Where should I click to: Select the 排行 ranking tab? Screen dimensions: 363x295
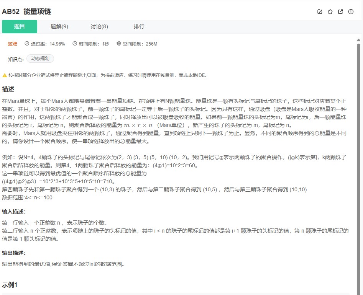(x=139, y=26)
